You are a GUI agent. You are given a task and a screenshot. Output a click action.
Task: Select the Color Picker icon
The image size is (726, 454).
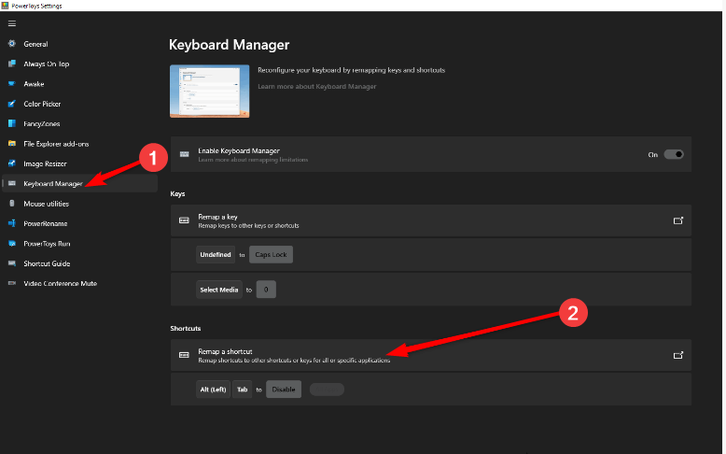[x=12, y=104]
